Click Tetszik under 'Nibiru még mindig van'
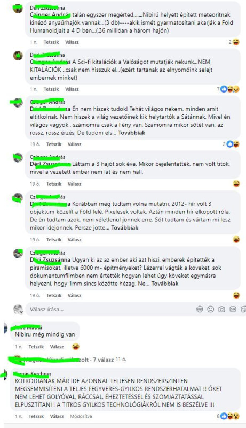Image resolution: width=246 pixels, height=428 pixels. [36, 347]
